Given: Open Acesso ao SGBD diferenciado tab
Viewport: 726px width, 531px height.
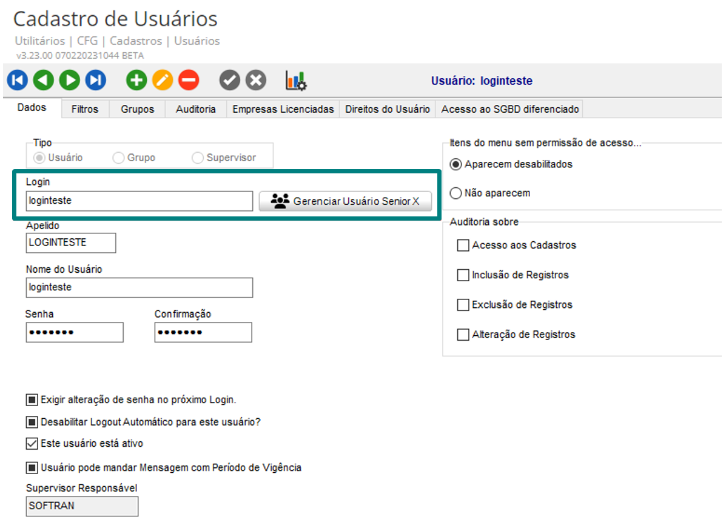Looking at the screenshot, I should click(x=509, y=109).
